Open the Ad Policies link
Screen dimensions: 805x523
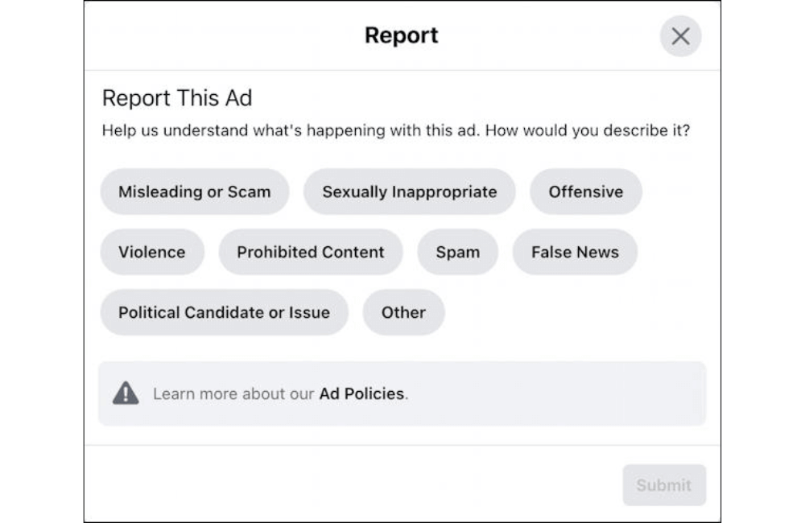pos(361,394)
